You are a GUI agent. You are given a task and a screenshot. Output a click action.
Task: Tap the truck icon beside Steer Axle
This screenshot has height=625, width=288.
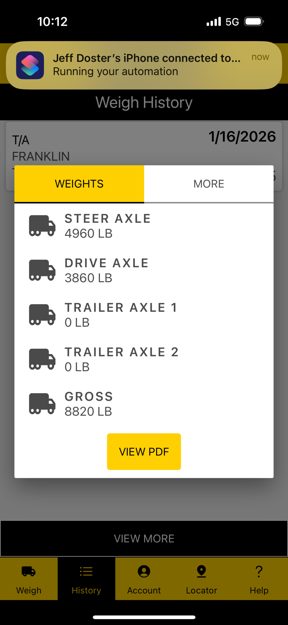click(42, 226)
